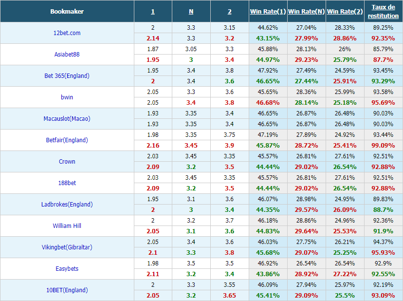Select Asiabet88's odds 1.87
Screen dimensions: 403x301
(x=153, y=49)
